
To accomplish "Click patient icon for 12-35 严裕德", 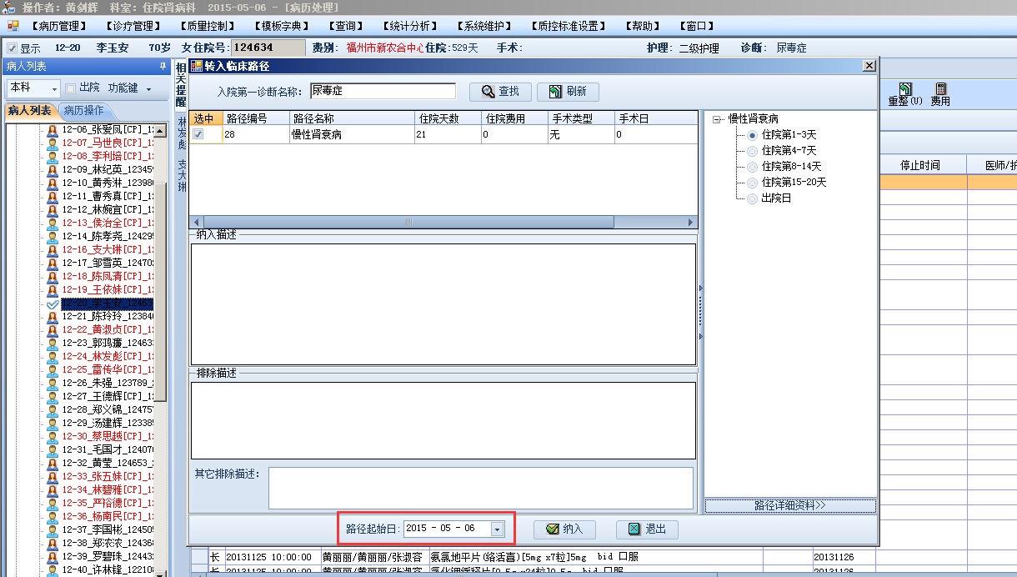I will coord(53,503).
